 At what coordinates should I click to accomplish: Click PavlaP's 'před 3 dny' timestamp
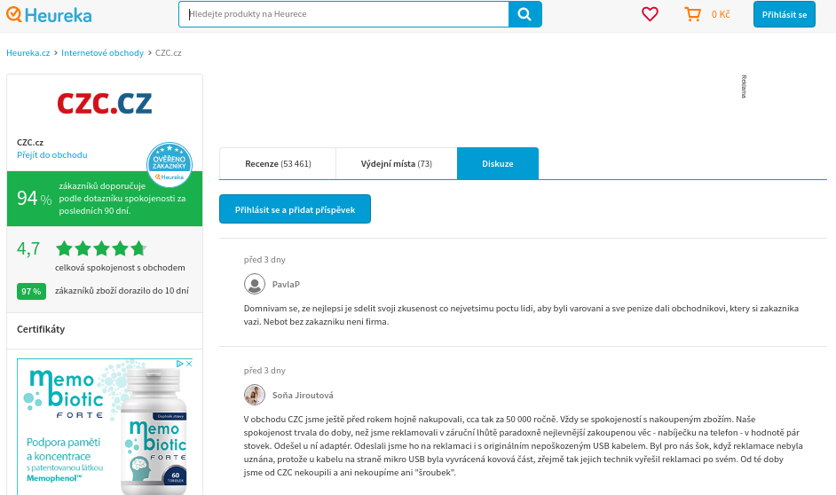(x=264, y=260)
